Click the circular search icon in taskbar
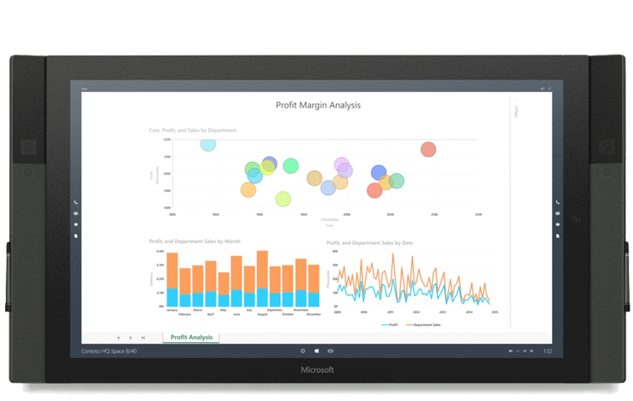633x401 pixels. click(303, 351)
